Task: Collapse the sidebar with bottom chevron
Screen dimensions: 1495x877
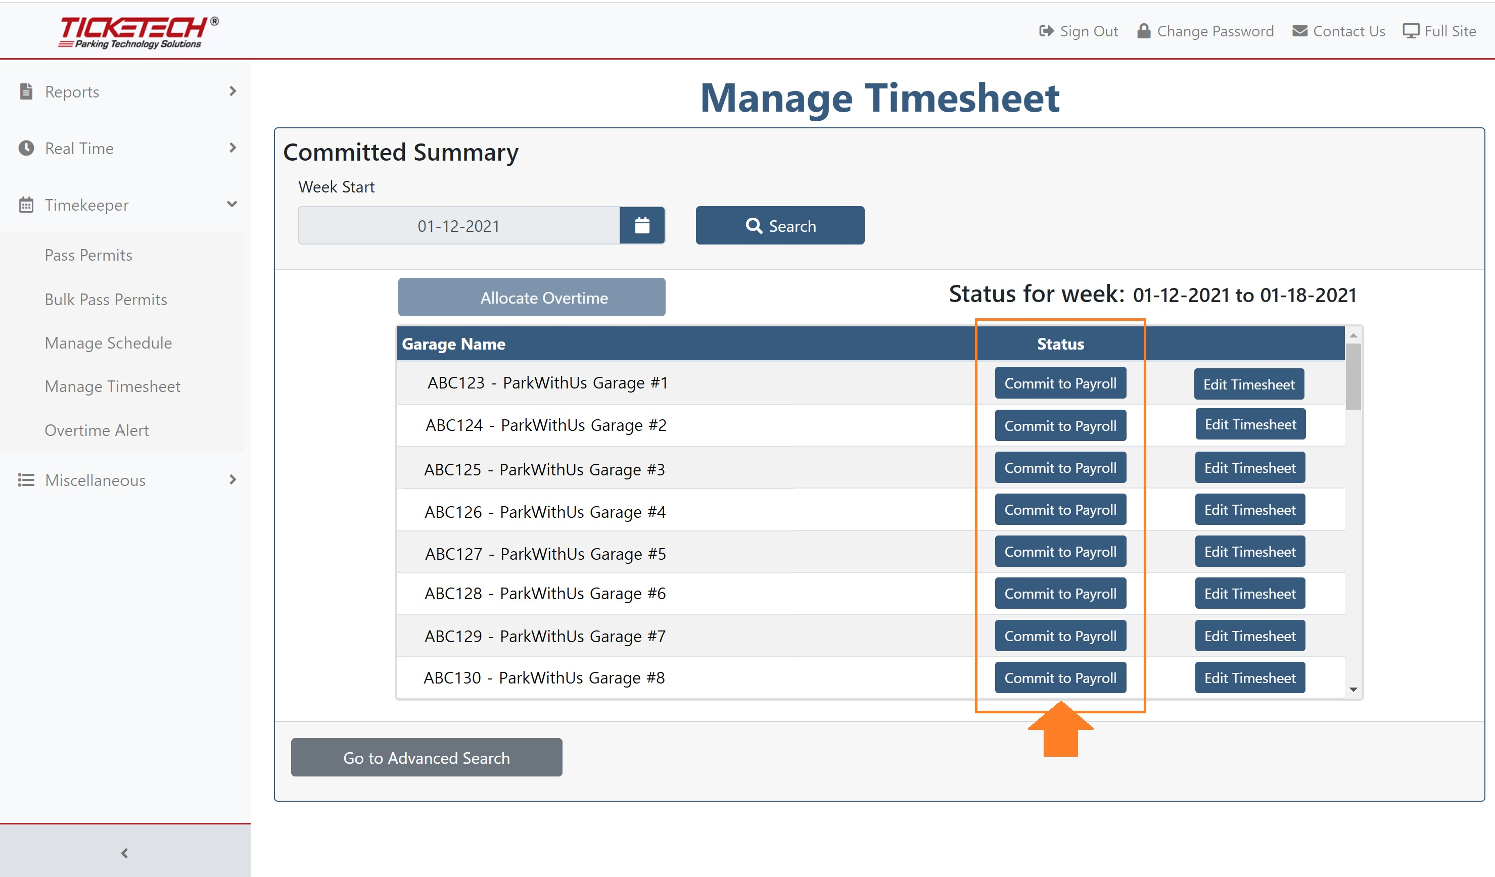Action: click(124, 853)
